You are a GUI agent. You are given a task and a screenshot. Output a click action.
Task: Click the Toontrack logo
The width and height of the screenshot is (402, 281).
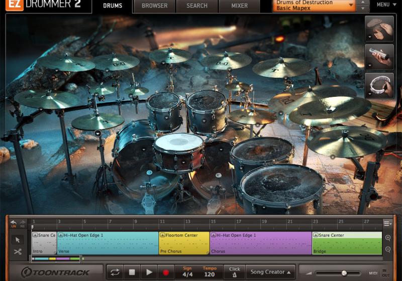coord(55,272)
